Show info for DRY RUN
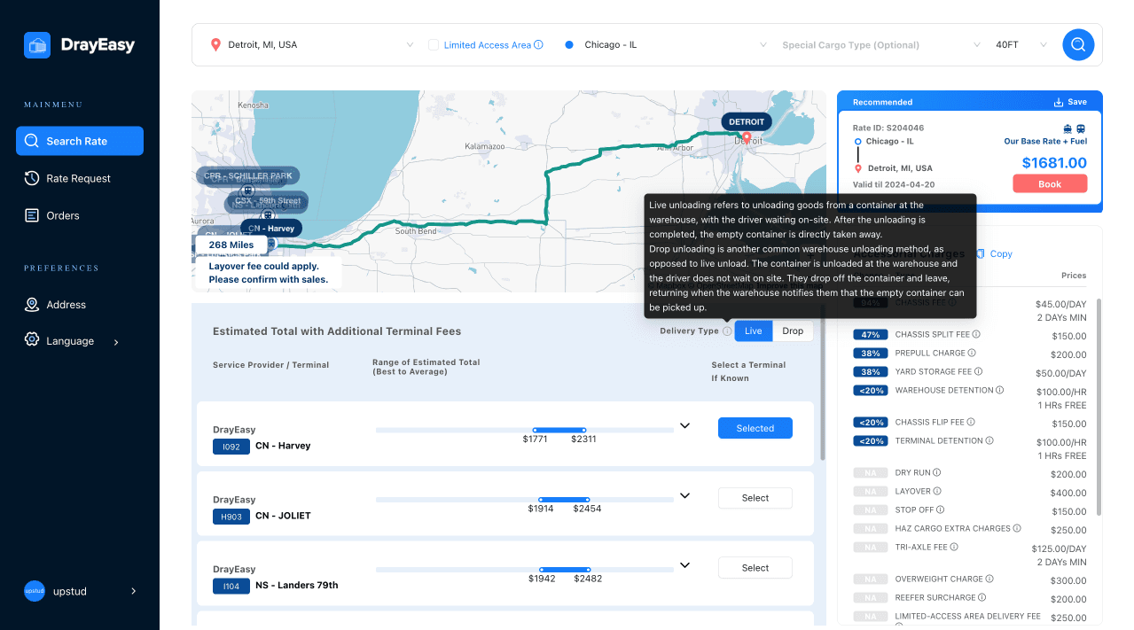Screen dimensions: 1134x630 click(x=937, y=472)
